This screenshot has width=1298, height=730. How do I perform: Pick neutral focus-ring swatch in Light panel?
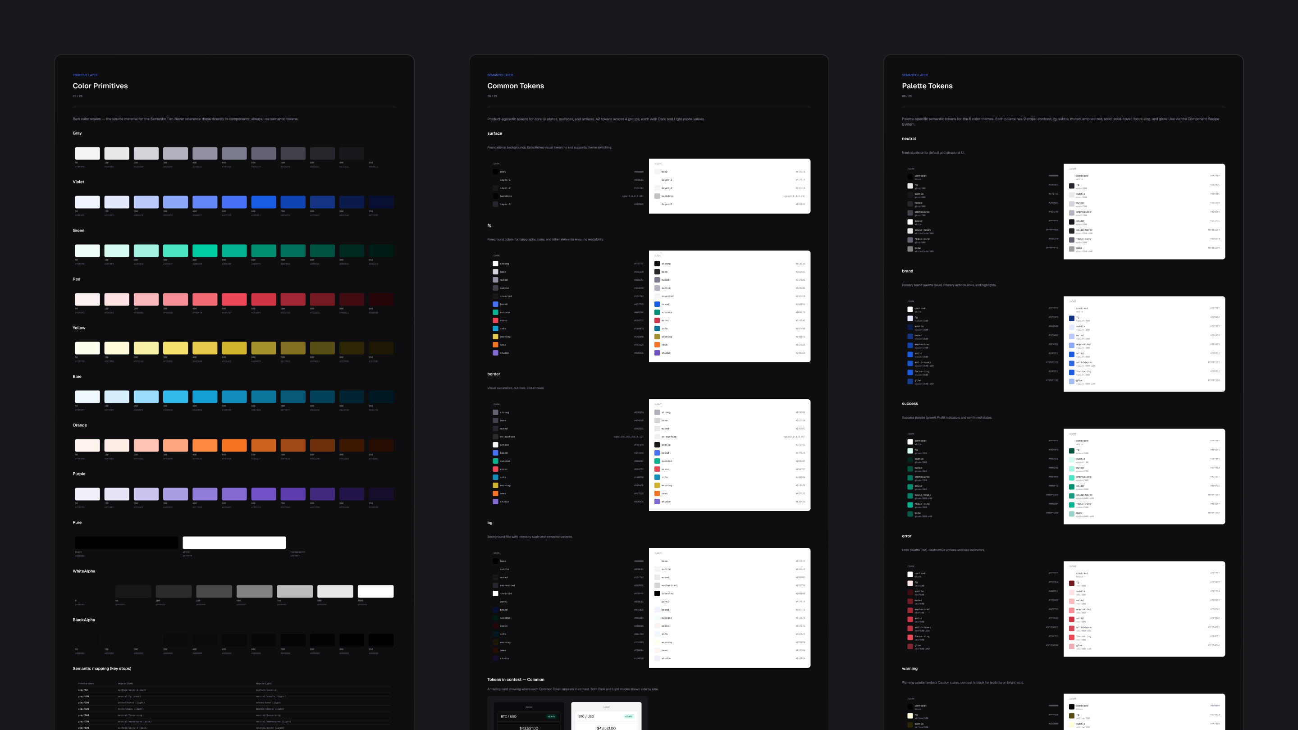[1072, 240]
